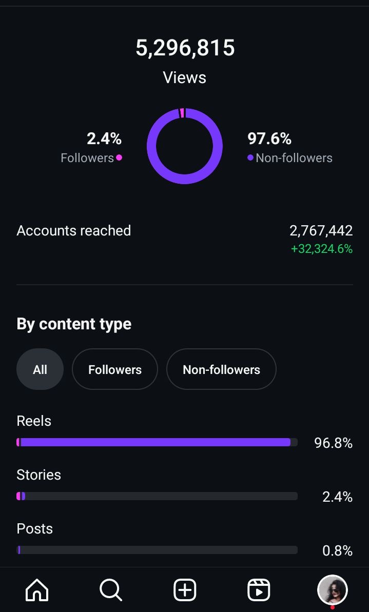The image size is (369, 612).
Task: Select the donut chart showing views split
Action: click(185, 146)
